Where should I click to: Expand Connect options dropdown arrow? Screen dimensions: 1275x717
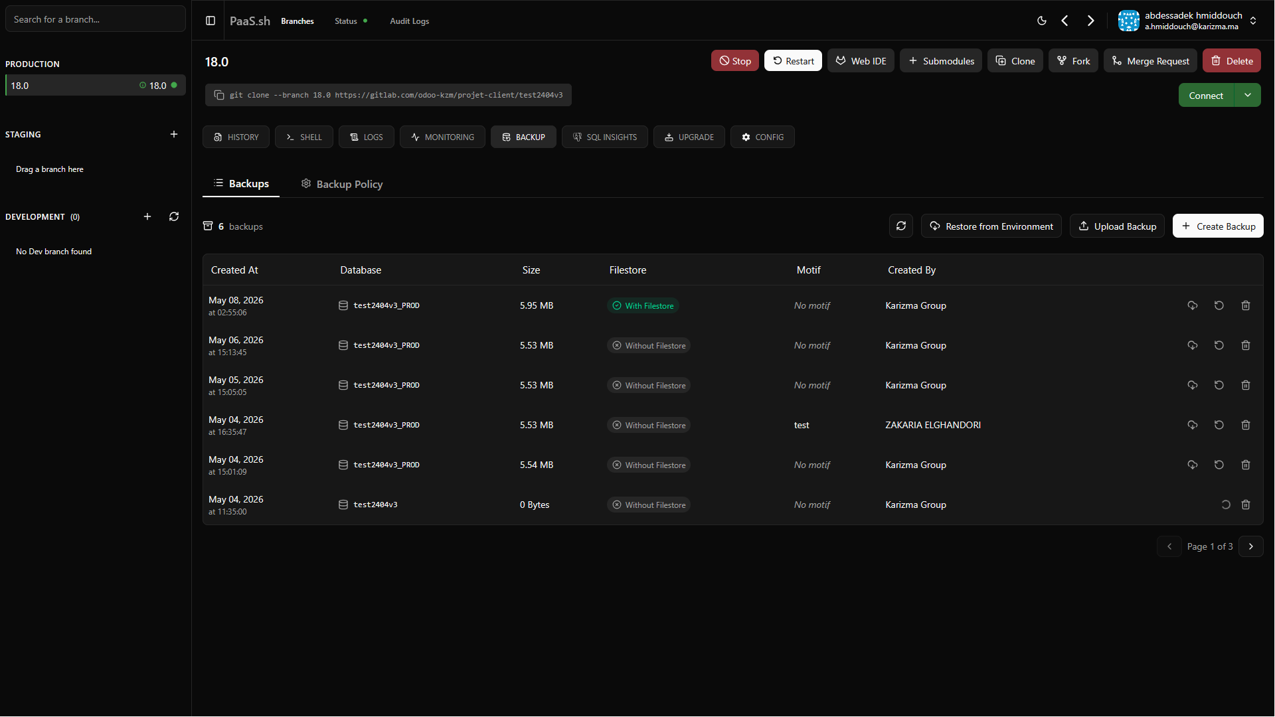1248,95
